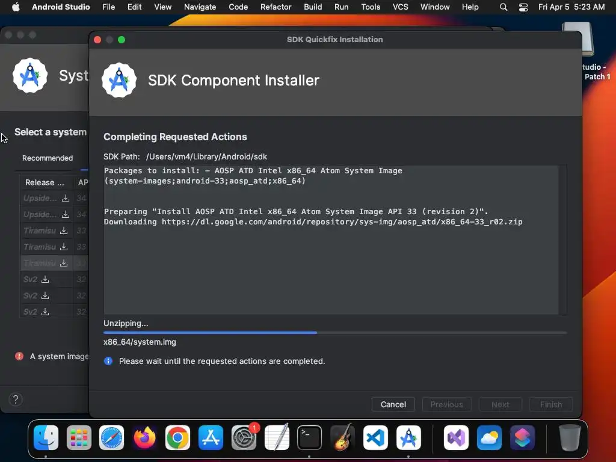Viewport: 616px width, 462px height.
Task: Click download icon for second Upside row
Action: [x=66, y=215]
